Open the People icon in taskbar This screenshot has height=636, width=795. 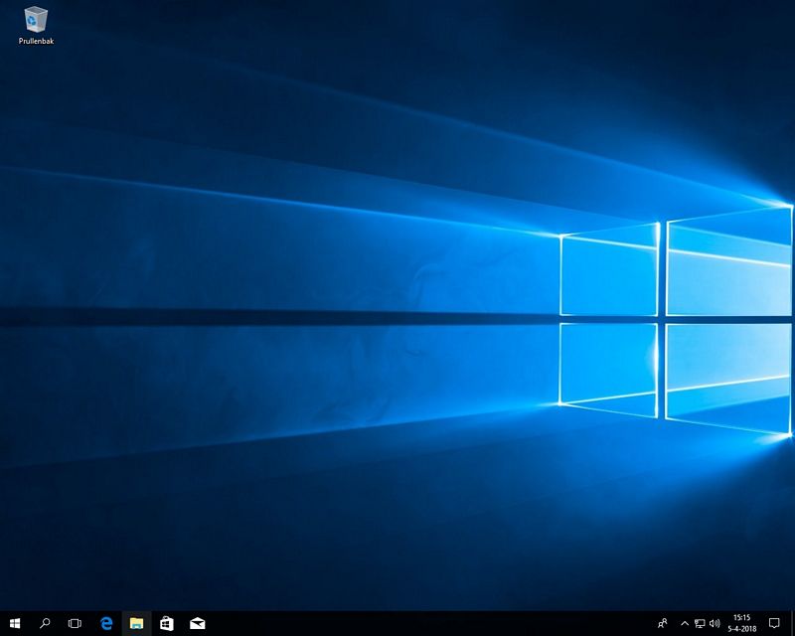click(x=663, y=623)
